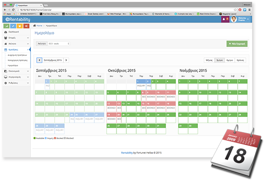This screenshot has height=180, width=264.
Task: Click the Νέα Εγγραφή button
Action: click(x=237, y=44)
